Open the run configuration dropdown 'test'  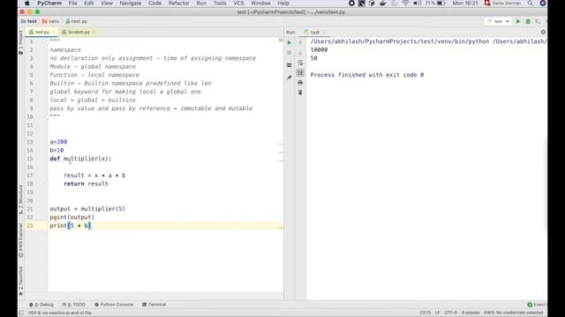(x=498, y=21)
